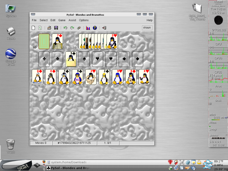
Task: Deal from the face-down stock pile
Action: pyautogui.click(x=44, y=41)
